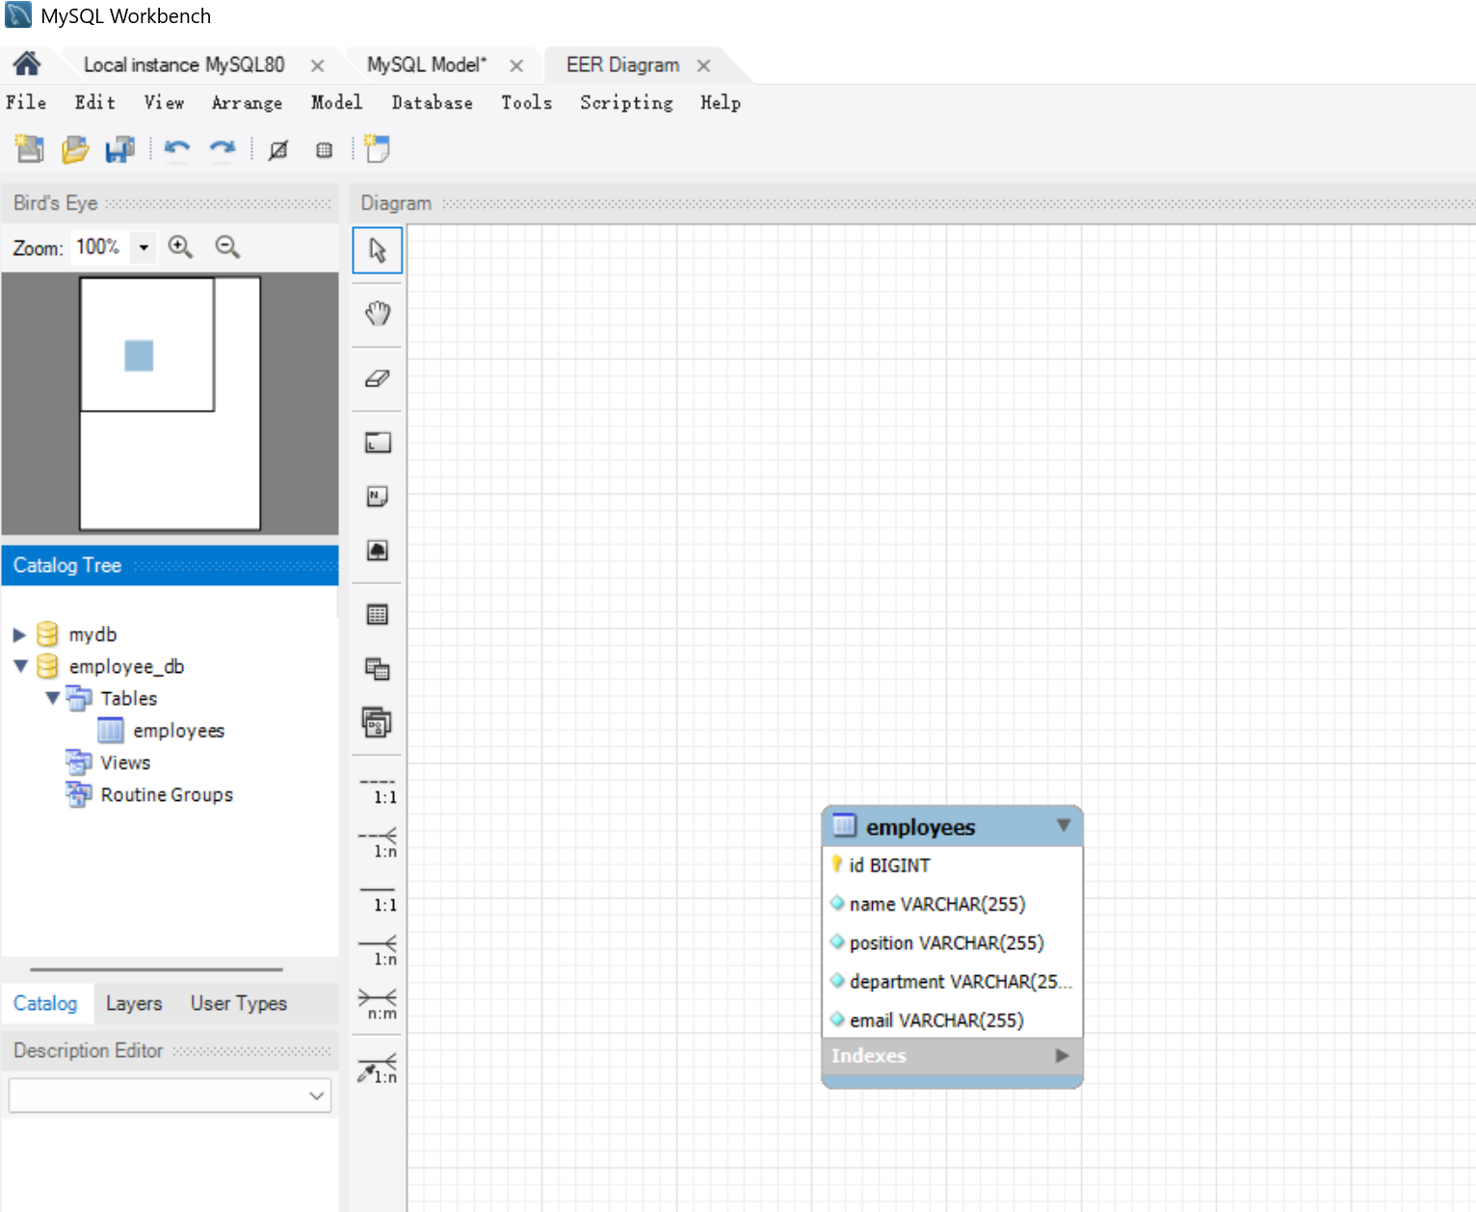The height and width of the screenshot is (1212, 1476).
Task: Collapse the Tables folder node
Action: click(53, 698)
